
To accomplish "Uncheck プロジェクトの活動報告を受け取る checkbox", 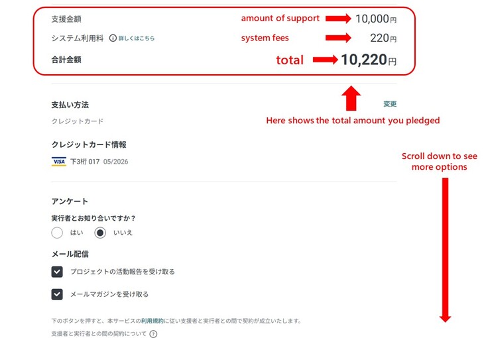I will (x=58, y=272).
